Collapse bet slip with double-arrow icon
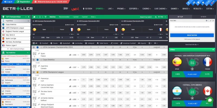Screen dimensions: 217x108 tap(213, 21)
